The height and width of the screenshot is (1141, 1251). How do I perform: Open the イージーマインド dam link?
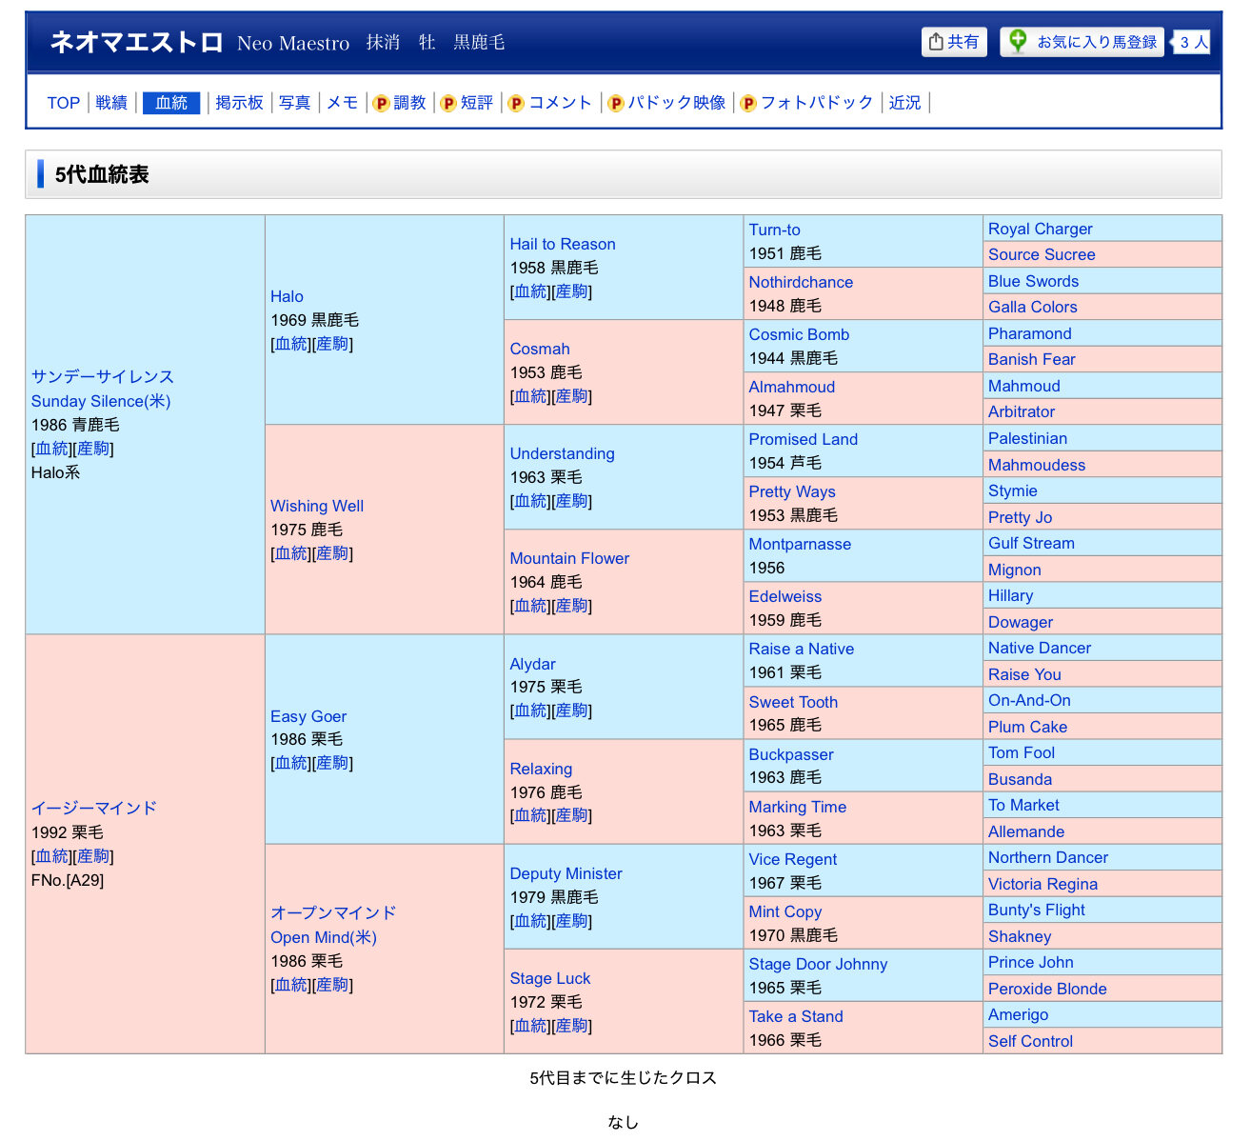pos(93,808)
